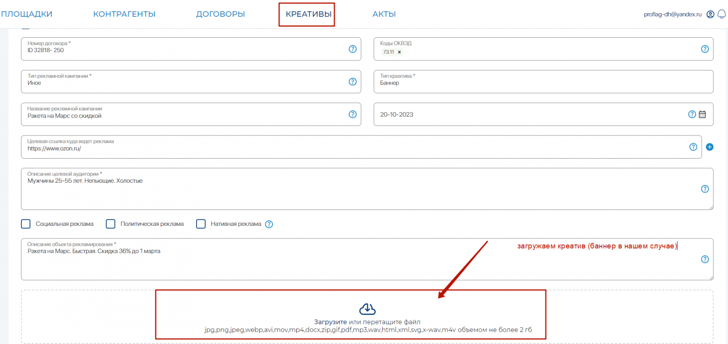Open the notifications bell icon
Screen dimensions: 728x344
point(722,14)
